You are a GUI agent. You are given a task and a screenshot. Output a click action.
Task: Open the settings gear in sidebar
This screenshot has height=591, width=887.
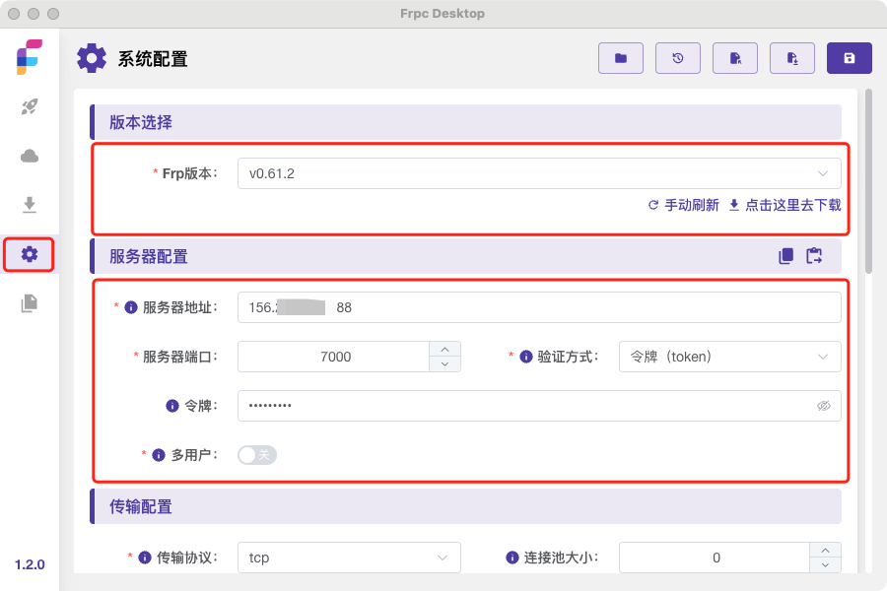coord(30,254)
